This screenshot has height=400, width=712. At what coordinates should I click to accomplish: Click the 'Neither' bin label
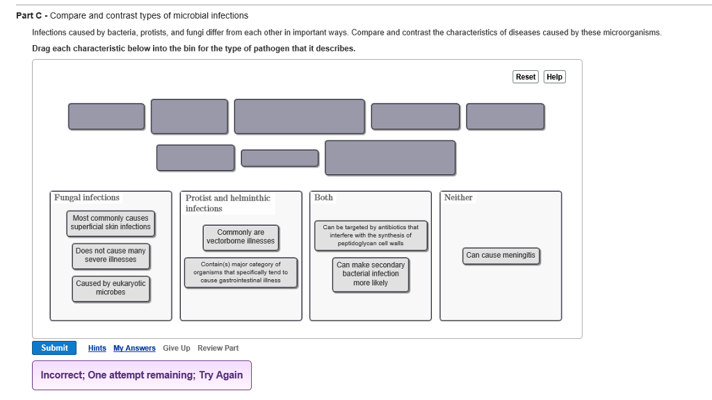coord(458,198)
